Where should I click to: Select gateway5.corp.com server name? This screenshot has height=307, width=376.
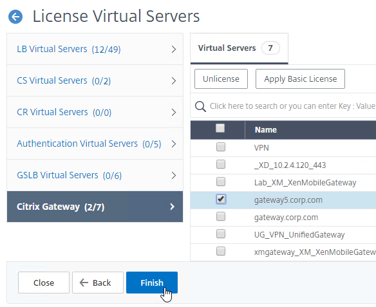288,200
